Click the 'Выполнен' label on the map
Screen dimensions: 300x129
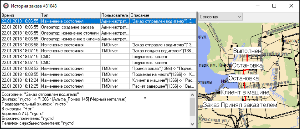(x=247, y=51)
